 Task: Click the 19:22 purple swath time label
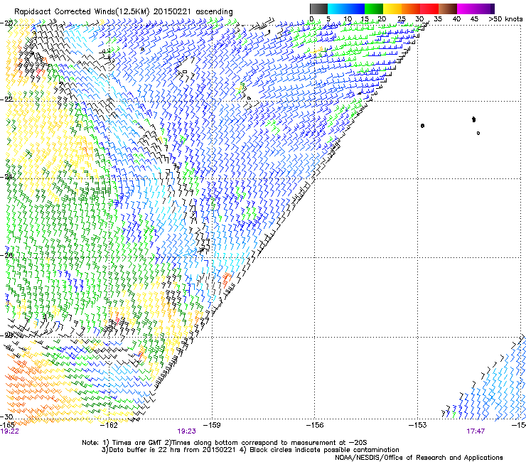pyautogui.click(x=9, y=431)
